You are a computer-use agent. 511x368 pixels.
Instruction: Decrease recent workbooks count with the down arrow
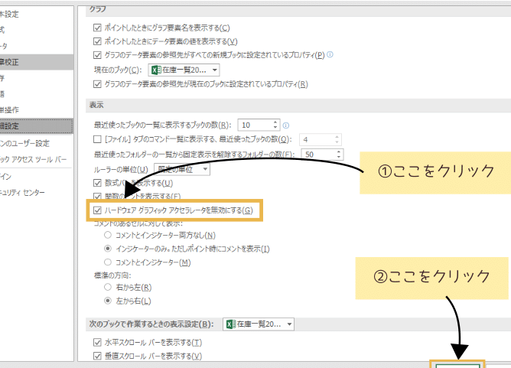[275, 128]
